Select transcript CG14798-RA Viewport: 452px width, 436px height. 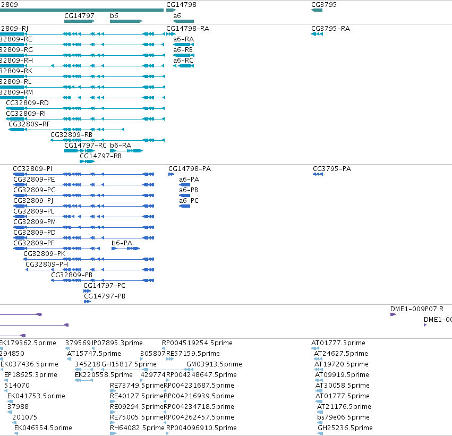pos(170,34)
